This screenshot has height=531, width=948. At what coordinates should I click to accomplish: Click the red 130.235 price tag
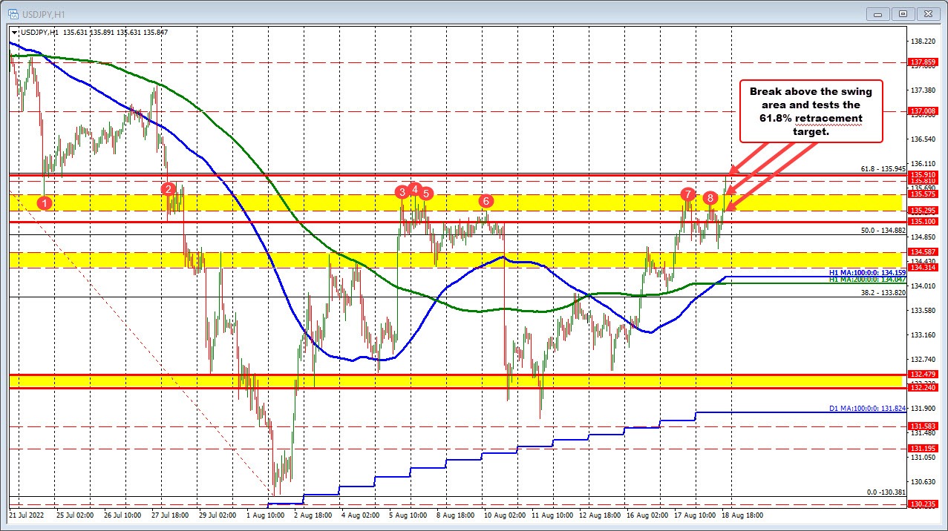[x=923, y=504]
